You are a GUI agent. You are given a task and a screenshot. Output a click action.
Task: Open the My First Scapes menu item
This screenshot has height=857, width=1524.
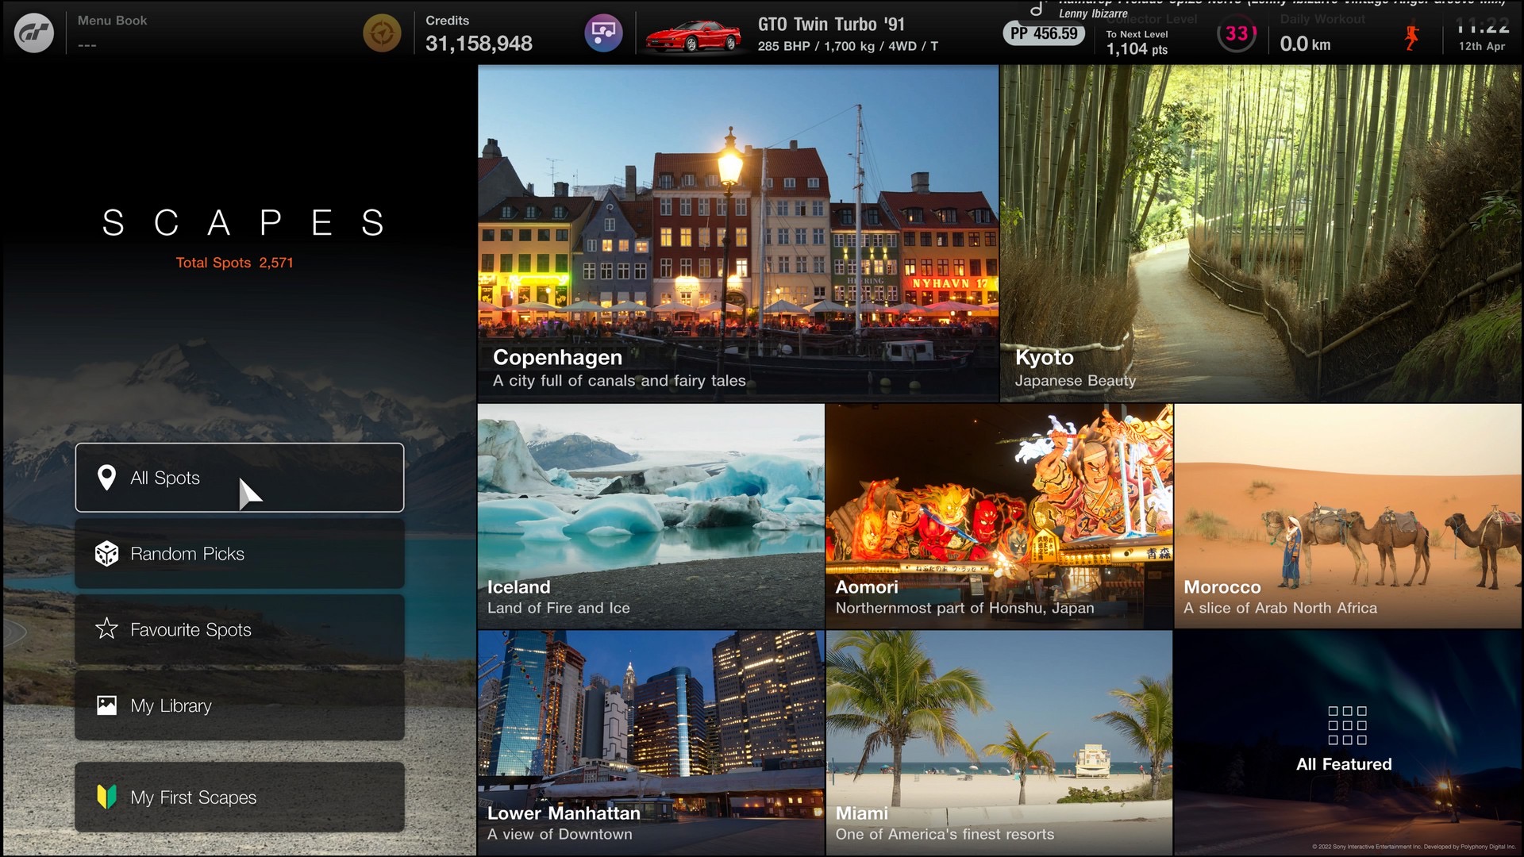point(240,797)
